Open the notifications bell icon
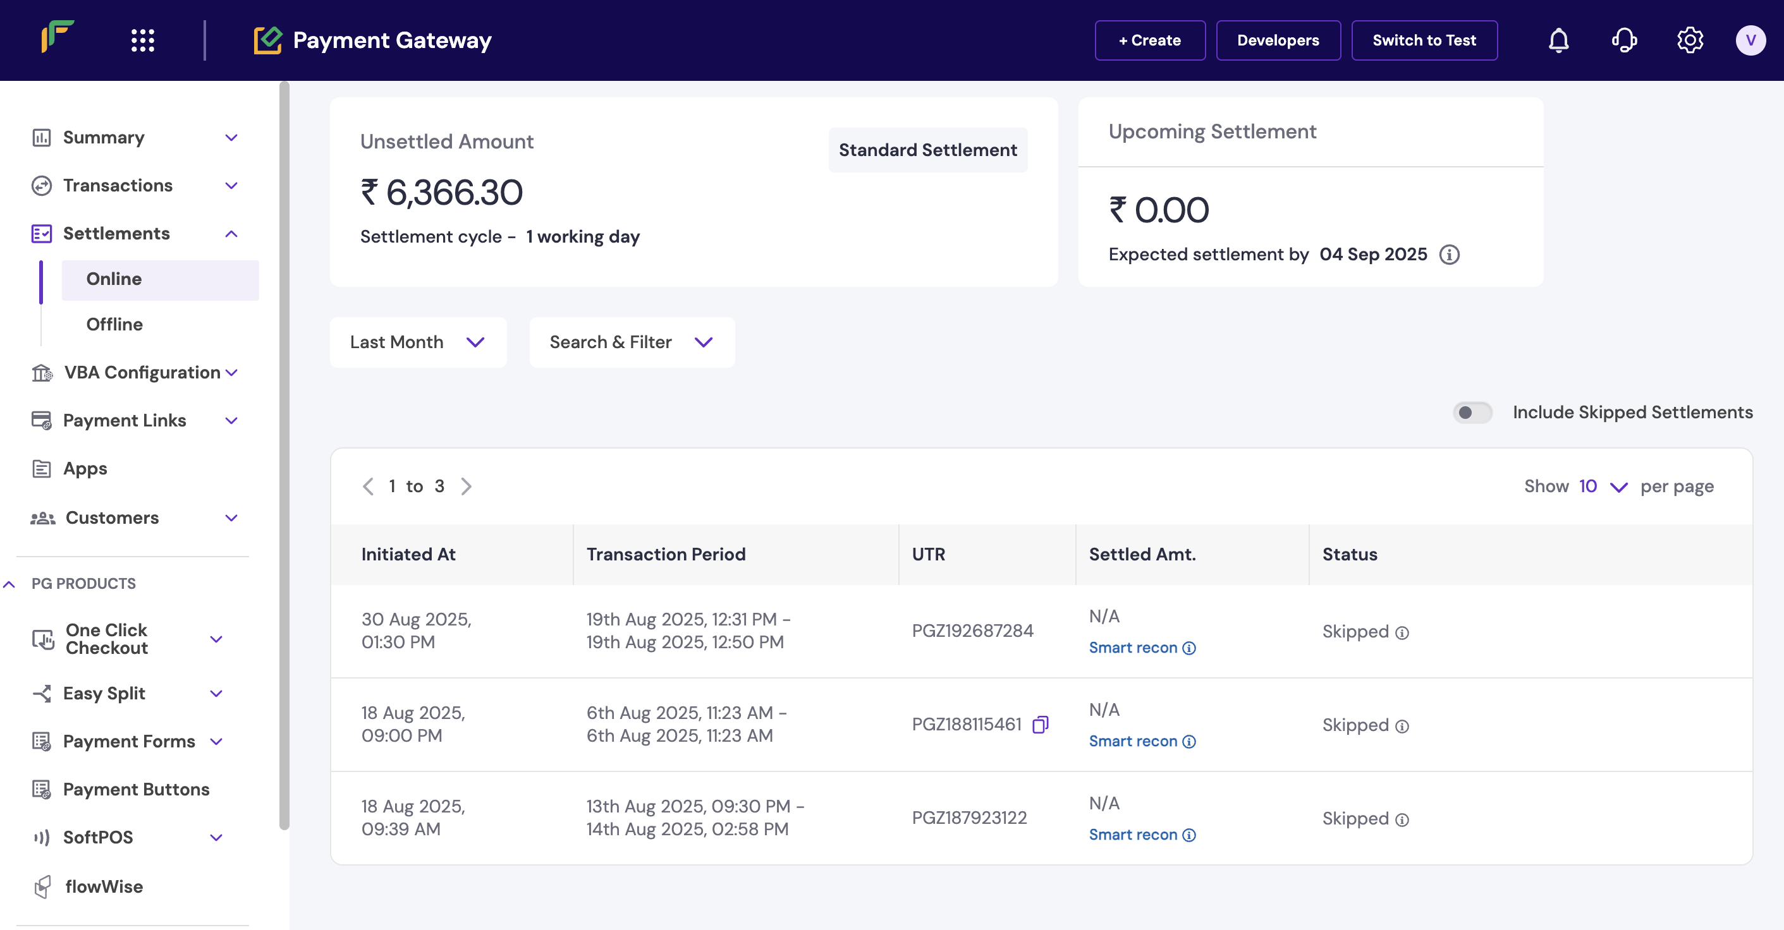1784x930 pixels. coord(1558,40)
